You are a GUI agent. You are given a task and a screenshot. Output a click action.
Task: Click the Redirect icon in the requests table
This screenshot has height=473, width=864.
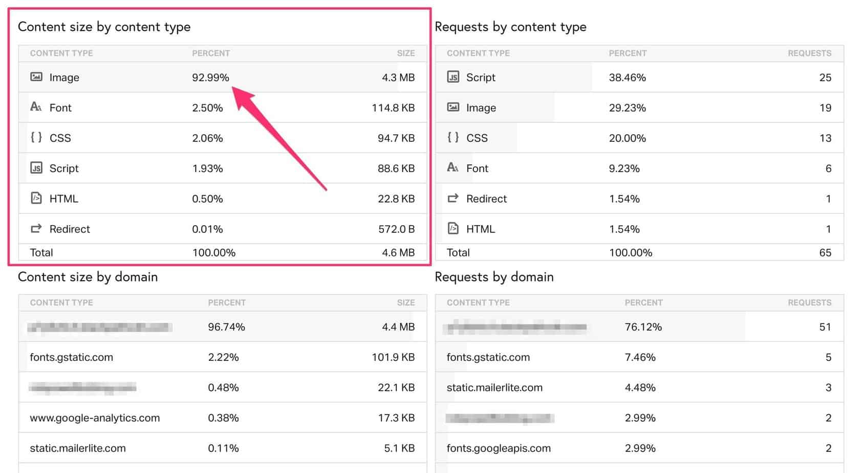tap(452, 199)
